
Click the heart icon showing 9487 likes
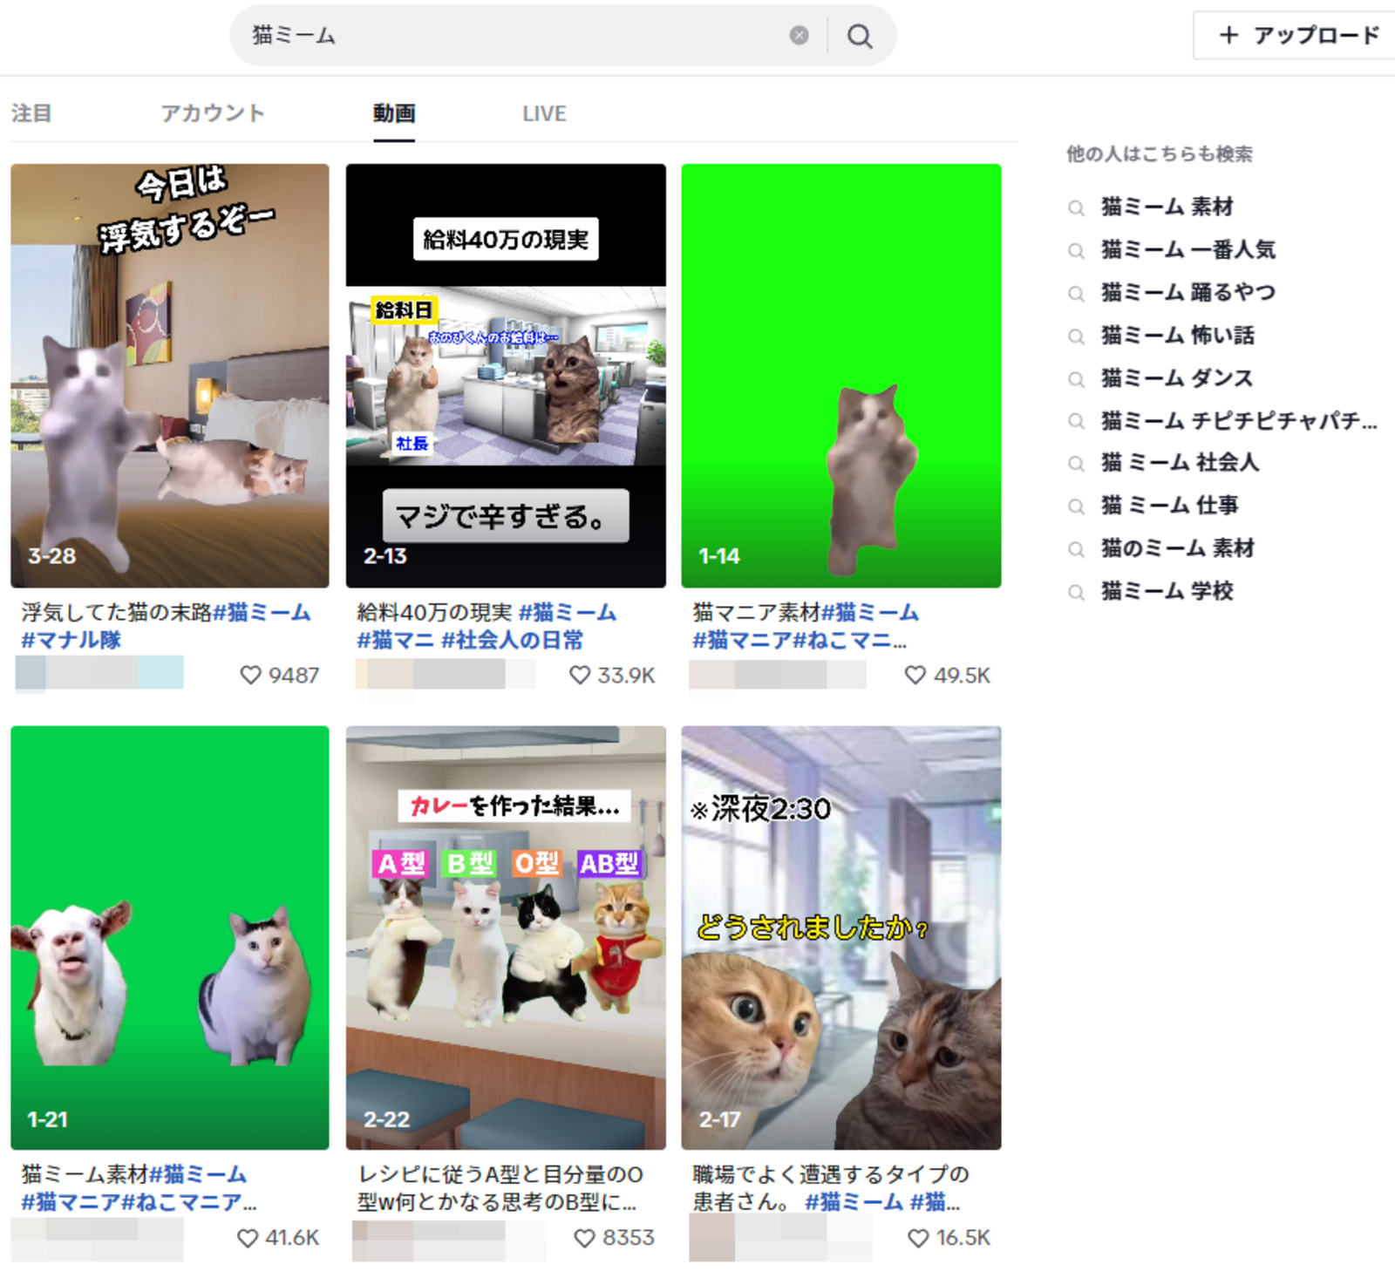coord(252,674)
